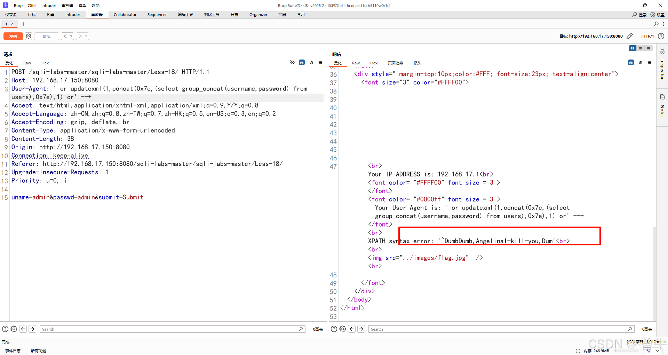Jump to previous request search match arrow
Image resolution: width=668 pixels, height=355 pixels.
click(x=23, y=329)
